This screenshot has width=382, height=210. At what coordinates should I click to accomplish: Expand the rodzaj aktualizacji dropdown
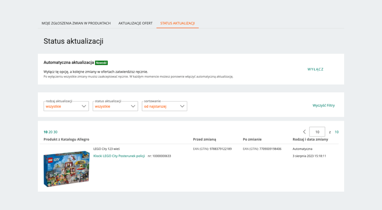click(66, 106)
